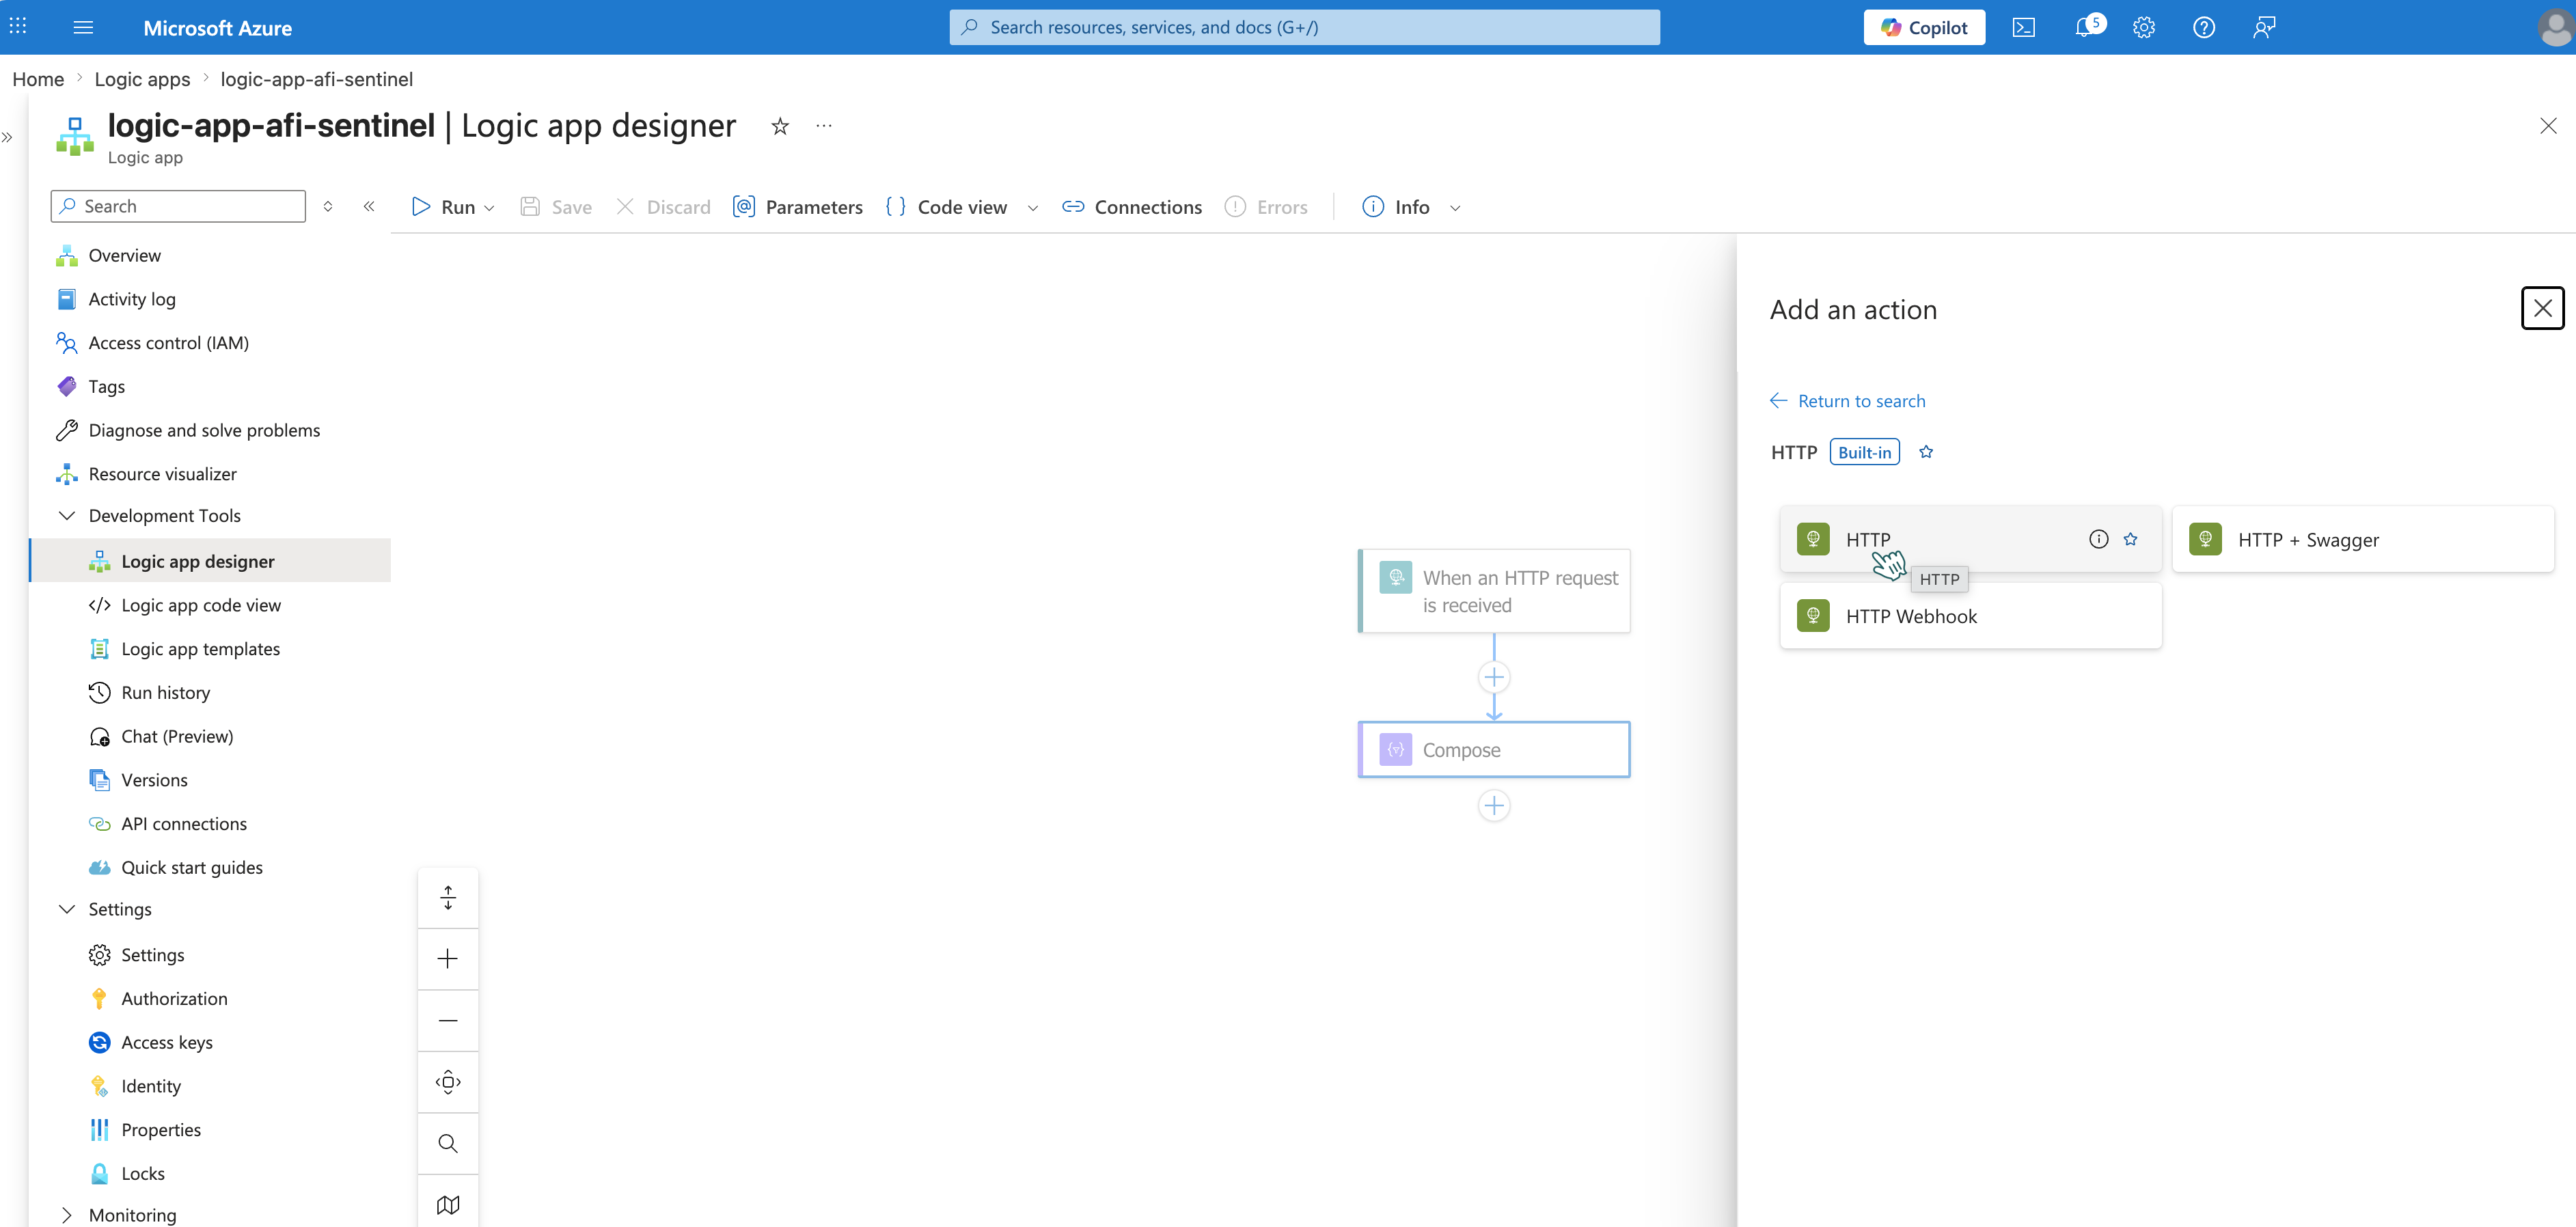Add a step below Compose
Viewport: 2576px width, 1227px height.
tap(1493, 805)
